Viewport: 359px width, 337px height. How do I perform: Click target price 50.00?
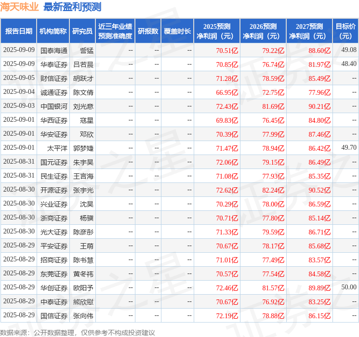tap(349, 287)
